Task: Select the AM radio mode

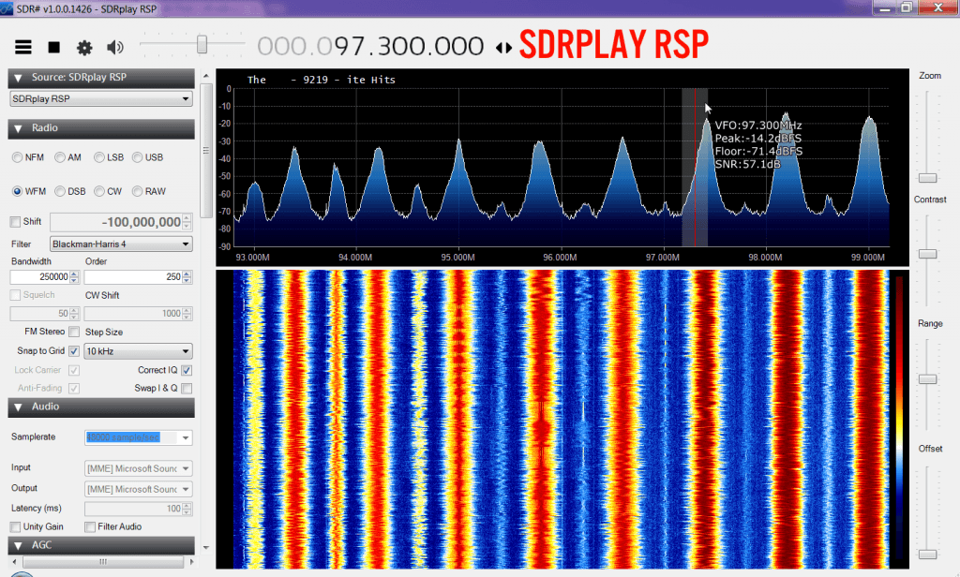Action: pos(61,157)
